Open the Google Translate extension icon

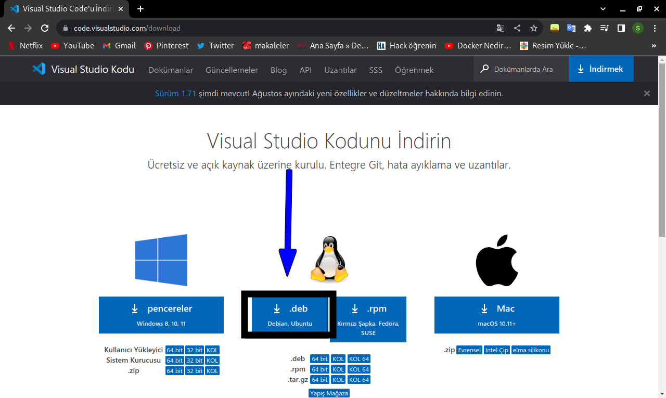(x=571, y=28)
